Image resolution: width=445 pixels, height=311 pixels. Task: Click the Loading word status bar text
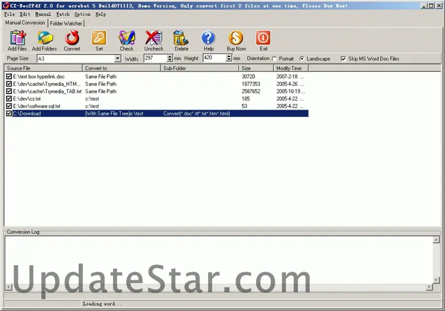pos(102,304)
